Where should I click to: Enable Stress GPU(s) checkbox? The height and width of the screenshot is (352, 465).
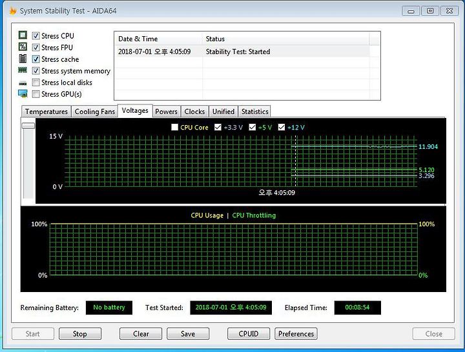point(36,94)
